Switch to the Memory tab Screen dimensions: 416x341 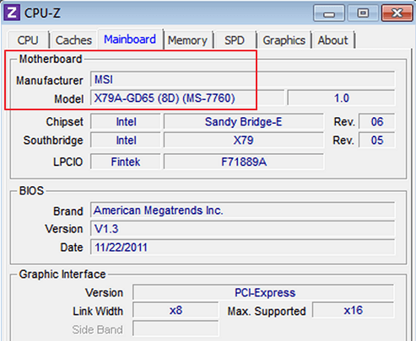click(187, 40)
